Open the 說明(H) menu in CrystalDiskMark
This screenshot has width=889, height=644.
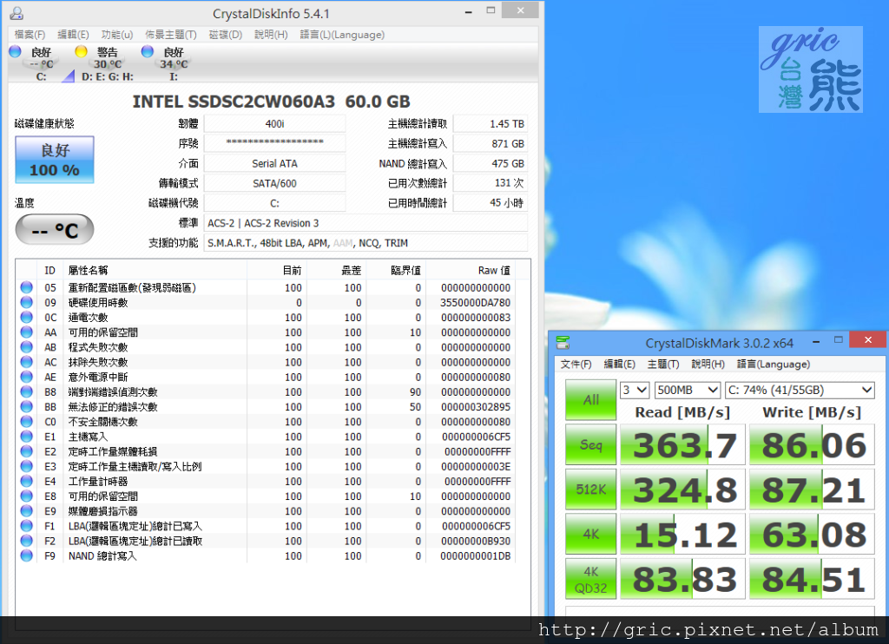point(708,364)
